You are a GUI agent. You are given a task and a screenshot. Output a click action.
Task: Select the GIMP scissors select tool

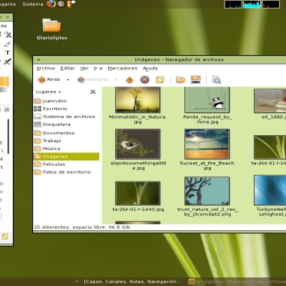8,35
